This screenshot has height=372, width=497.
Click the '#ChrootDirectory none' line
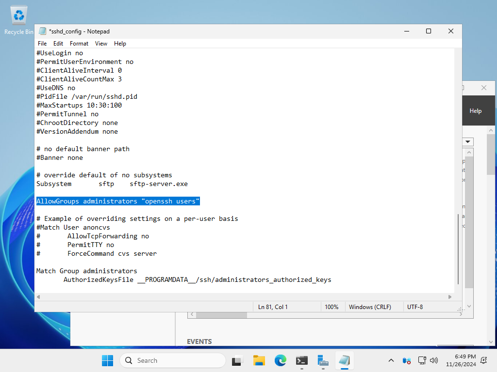point(77,123)
